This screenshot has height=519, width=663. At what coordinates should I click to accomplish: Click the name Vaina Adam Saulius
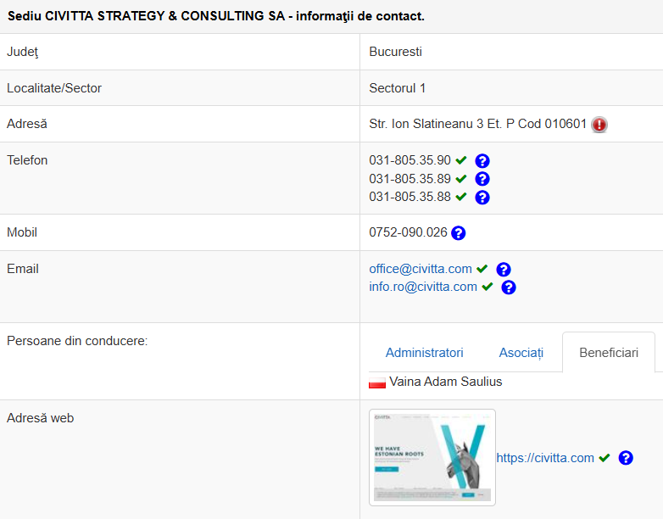click(446, 382)
